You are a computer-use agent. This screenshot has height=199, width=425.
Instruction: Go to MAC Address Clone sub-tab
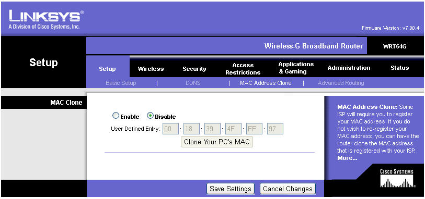[x=266, y=83]
